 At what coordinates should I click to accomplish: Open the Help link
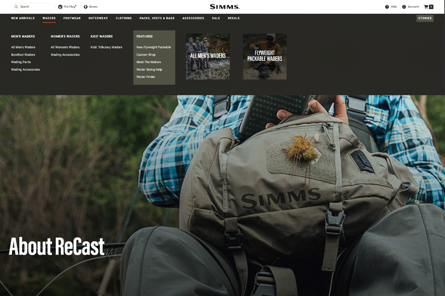click(x=394, y=6)
